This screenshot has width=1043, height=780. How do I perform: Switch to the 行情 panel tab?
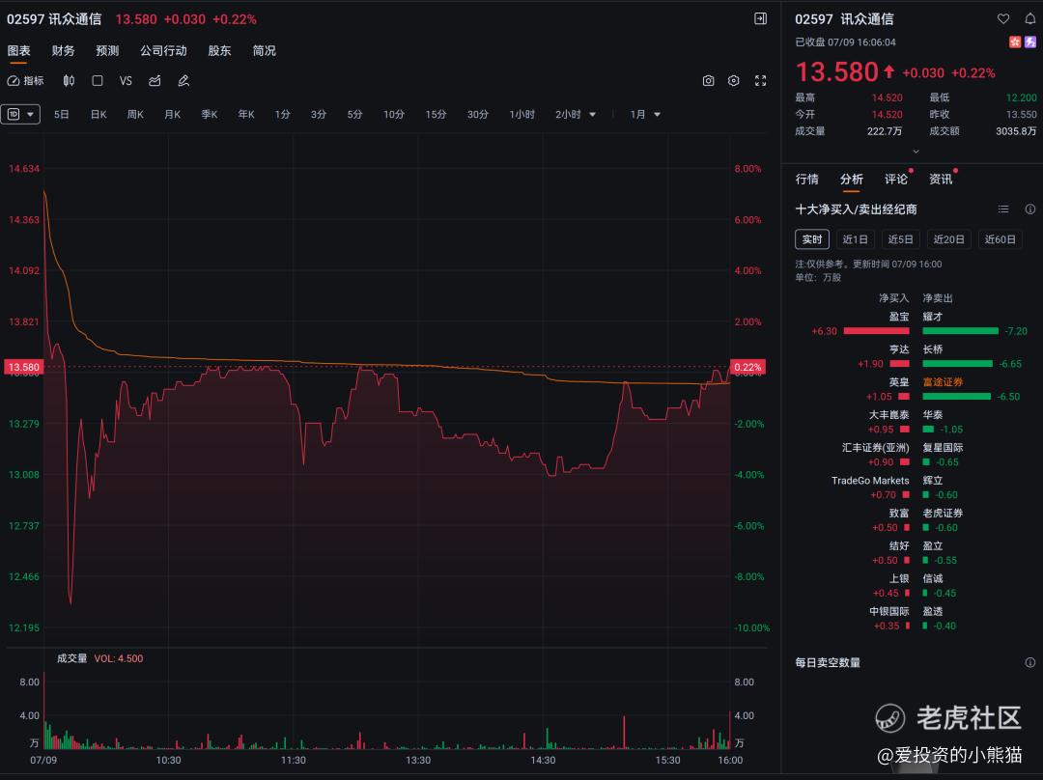tap(806, 179)
